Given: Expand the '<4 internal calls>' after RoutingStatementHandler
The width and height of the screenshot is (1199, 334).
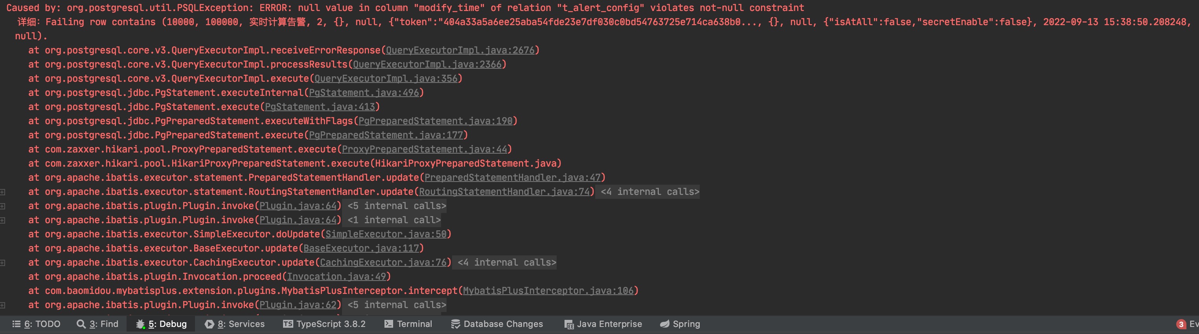Looking at the screenshot, I should [x=650, y=192].
